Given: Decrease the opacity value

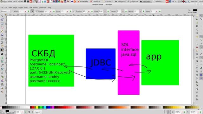Looking at the screenshot, I should (22, 112).
